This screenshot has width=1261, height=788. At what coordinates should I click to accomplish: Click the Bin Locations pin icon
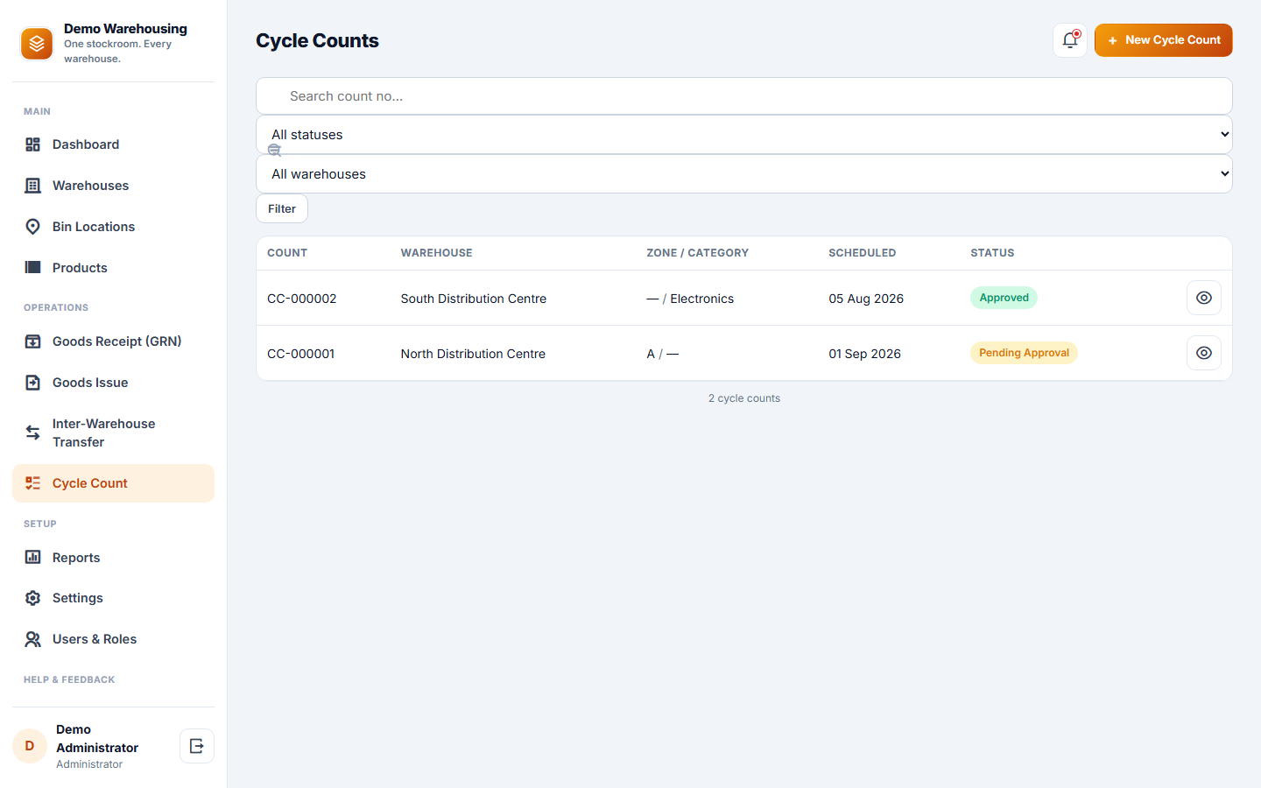(x=33, y=227)
